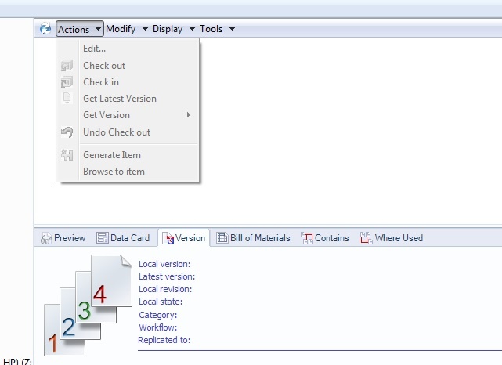This screenshot has height=365, width=502.
Task: Click the Version tab icon
Action: point(168,238)
